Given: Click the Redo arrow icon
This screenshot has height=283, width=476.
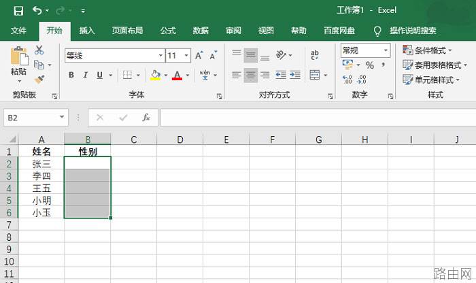Looking at the screenshot, I should [60, 11].
